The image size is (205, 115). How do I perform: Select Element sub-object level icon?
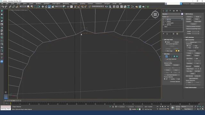(177, 57)
